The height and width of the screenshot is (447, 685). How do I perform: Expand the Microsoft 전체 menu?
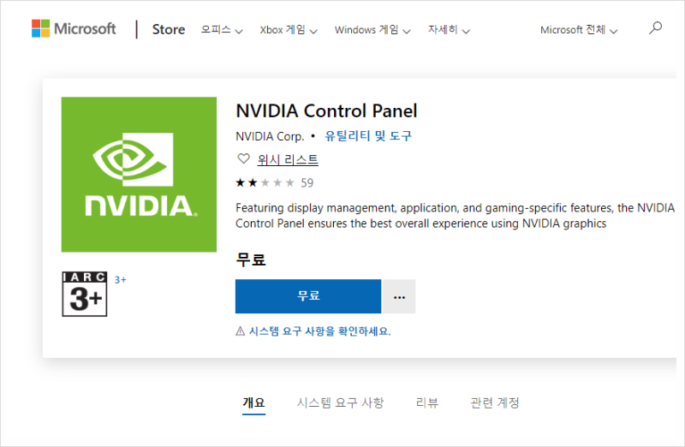[579, 30]
